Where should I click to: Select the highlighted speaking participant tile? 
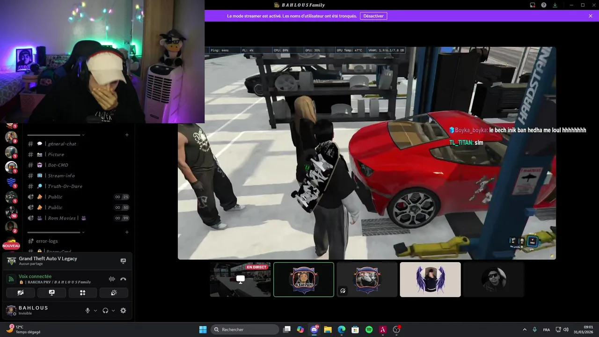click(304, 279)
